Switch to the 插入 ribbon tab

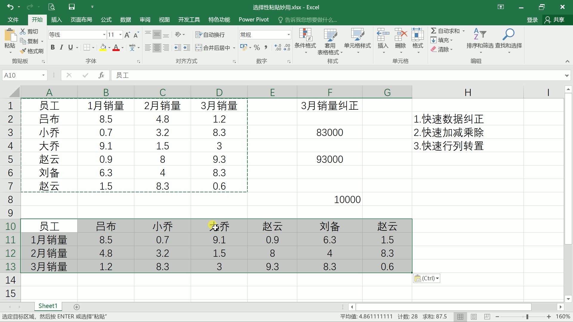[x=56, y=20]
